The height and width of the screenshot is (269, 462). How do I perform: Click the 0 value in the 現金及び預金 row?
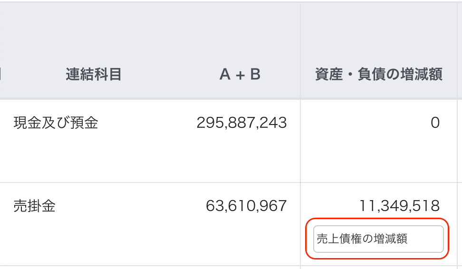pos(435,123)
